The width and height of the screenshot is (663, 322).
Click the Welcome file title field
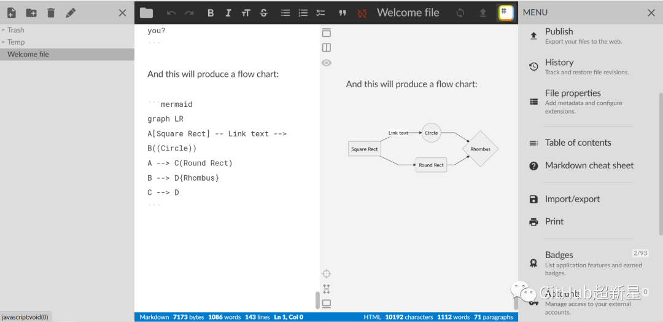(408, 13)
